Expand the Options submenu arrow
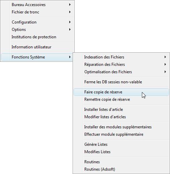 tap(70, 30)
